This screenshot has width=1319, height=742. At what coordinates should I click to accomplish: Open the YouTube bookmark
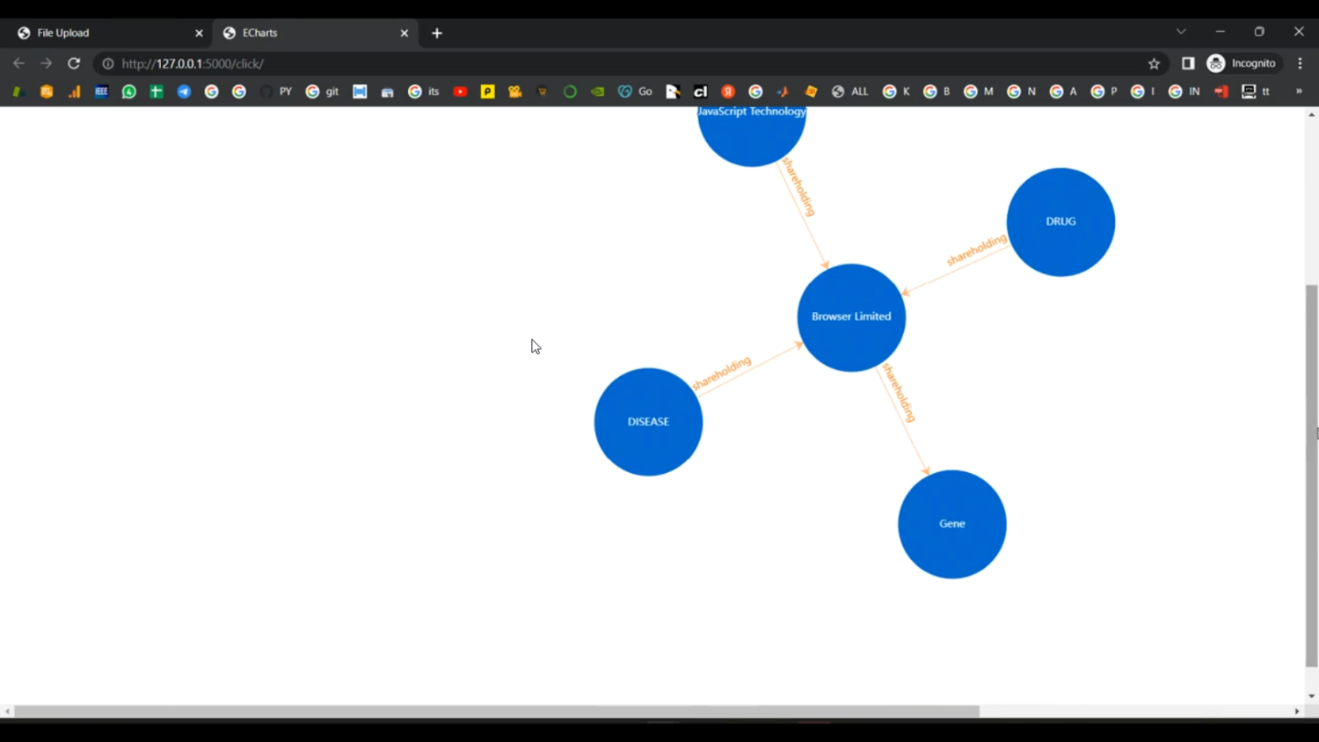pyautogui.click(x=460, y=91)
